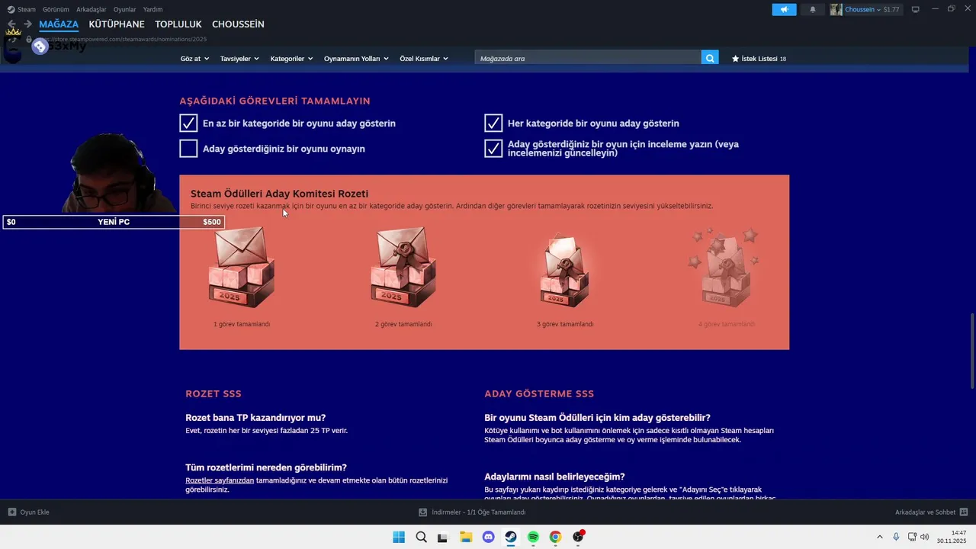Click the İstek Listesi star icon
The width and height of the screenshot is (976, 549).
coord(735,59)
